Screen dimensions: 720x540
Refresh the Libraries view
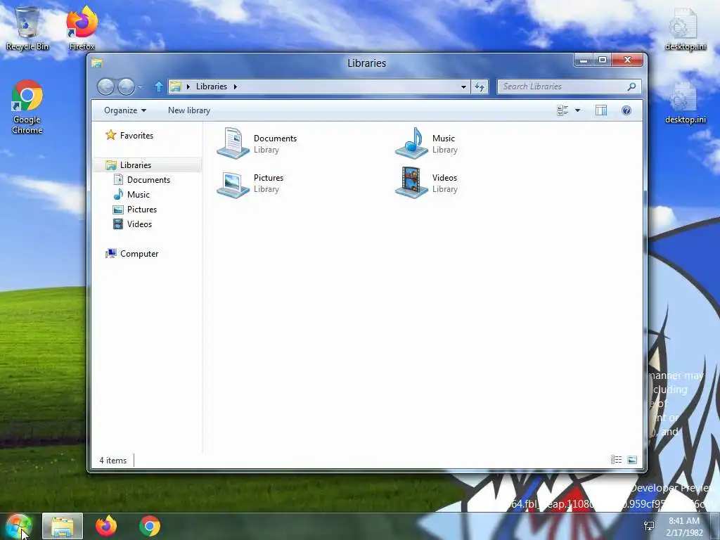480,86
